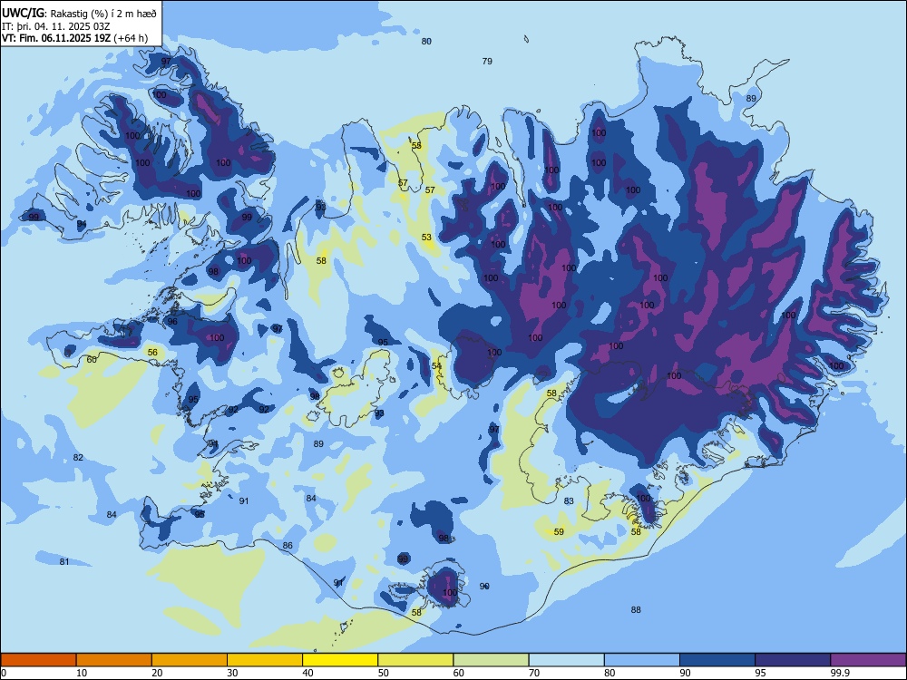Image resolution: width=907 pixels, height=680 pixels.
Task: Click the orange 10–20 legend swatch
Action: click(x=114, y=660)
